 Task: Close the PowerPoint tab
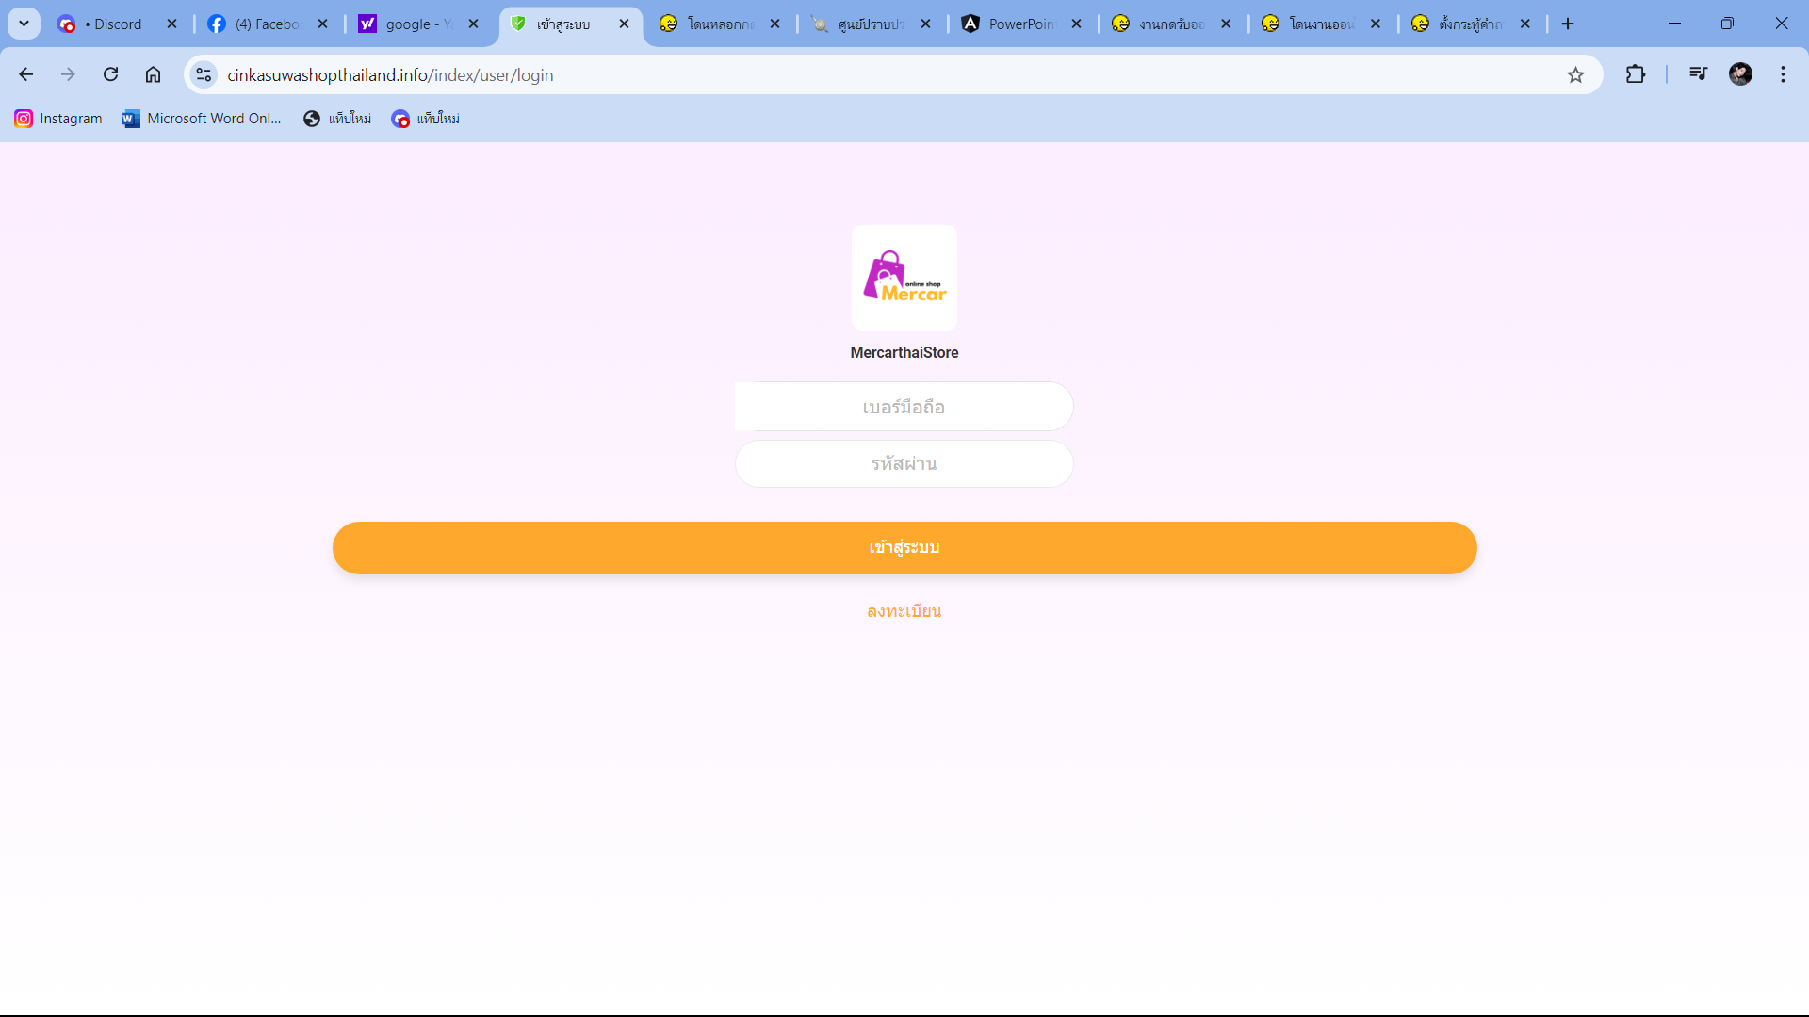(1077, 24)
